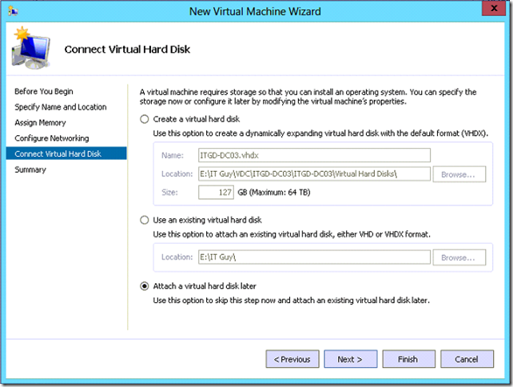The image size is (513, 387).
Task: Select the Connect Virtual Hard Disk step
Action: (66, 154)
